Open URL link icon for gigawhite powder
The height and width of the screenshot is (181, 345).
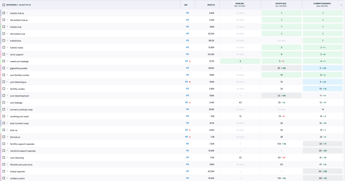click(187, 68)
